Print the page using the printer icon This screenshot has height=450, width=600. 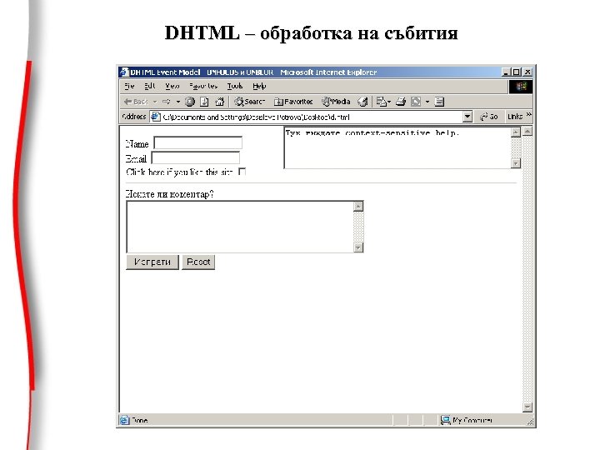tap(401, 102)
